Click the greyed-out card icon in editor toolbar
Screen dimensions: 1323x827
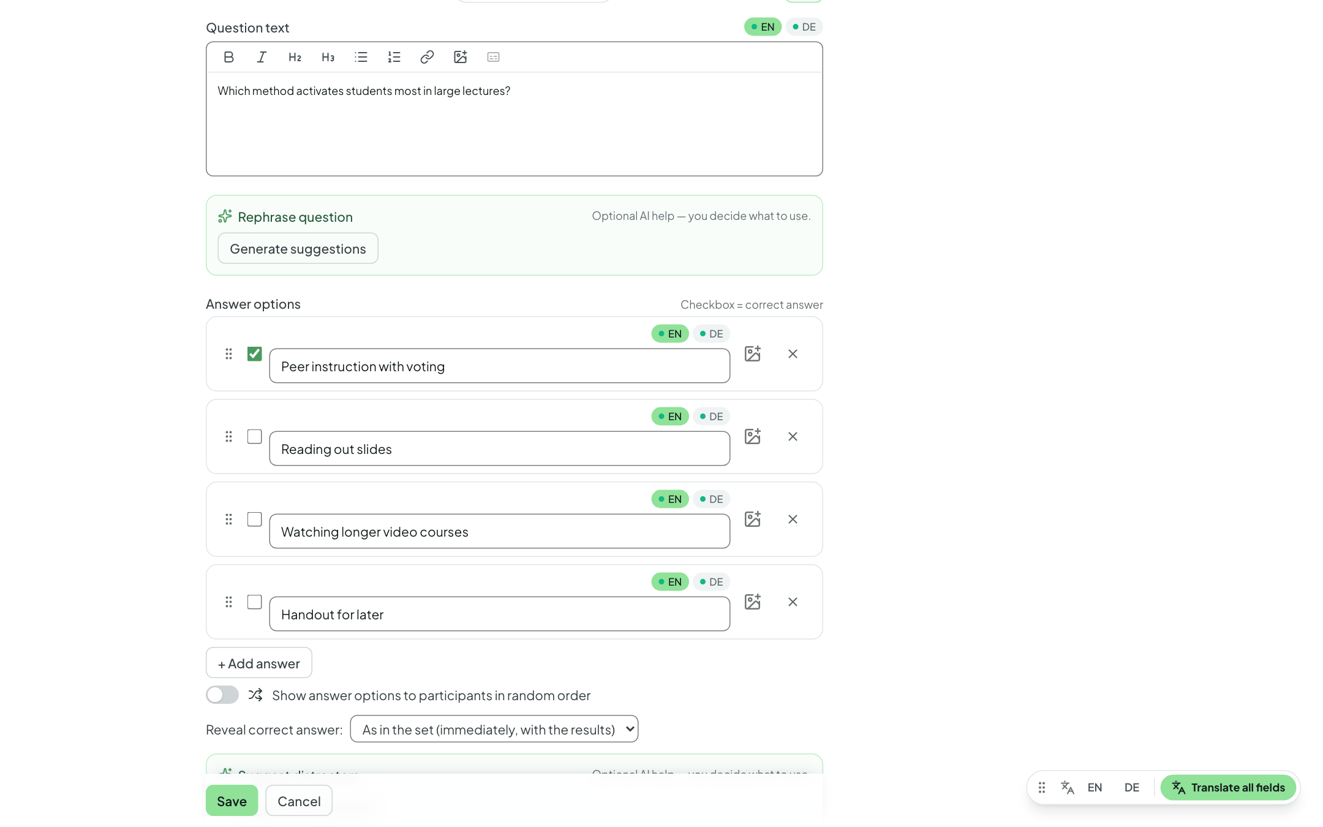(493, 57)
